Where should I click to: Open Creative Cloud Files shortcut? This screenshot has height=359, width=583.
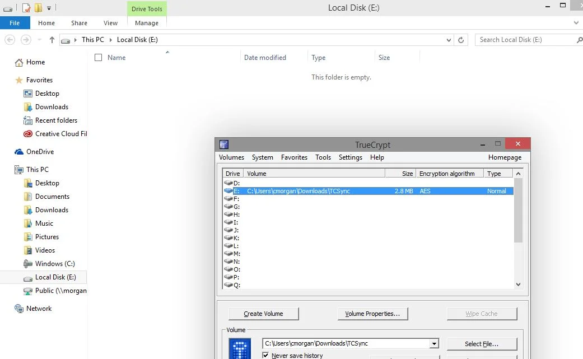point(61,134)
